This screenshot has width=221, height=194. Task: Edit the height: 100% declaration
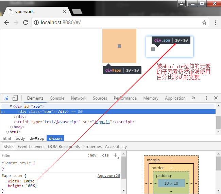pos(22,186)
